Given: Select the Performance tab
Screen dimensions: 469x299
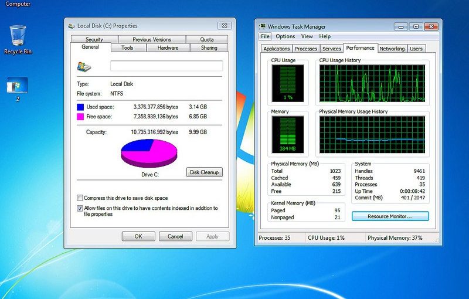Looking at the screenshot, I should click(x=360, y=48).
